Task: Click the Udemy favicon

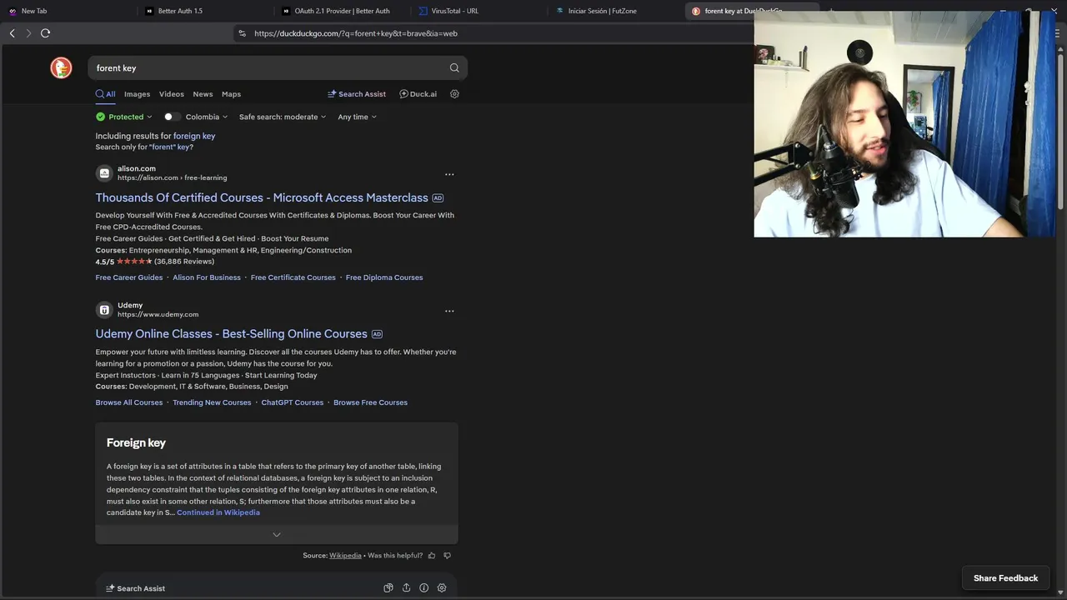Action: tap(104, 310)
